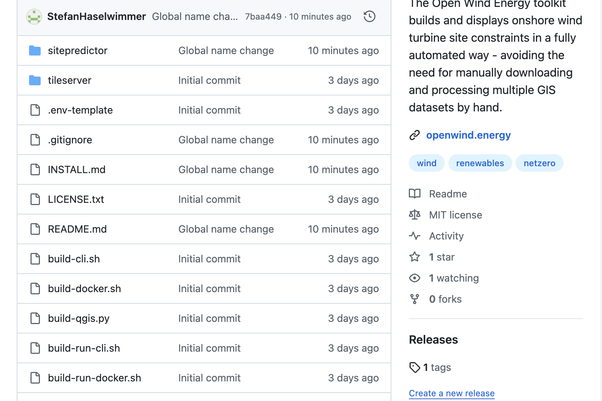Image resolution: width=602 pixels, height=401 pixels.
Task: Open the Activity page link
Action: (x=446, y=236)
